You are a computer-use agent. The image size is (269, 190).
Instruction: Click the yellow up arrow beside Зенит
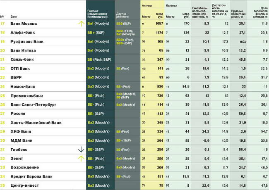81,158
